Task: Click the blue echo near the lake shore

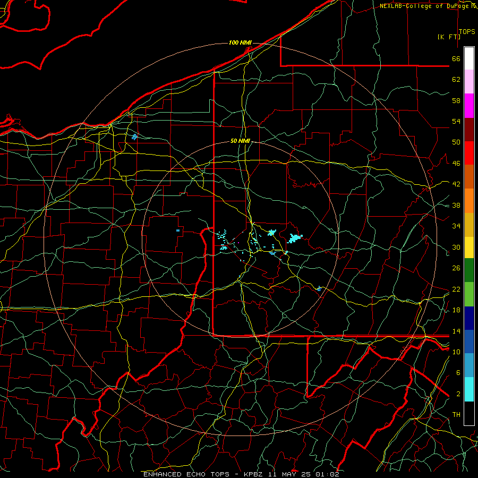Action: [x=134, y=136]
